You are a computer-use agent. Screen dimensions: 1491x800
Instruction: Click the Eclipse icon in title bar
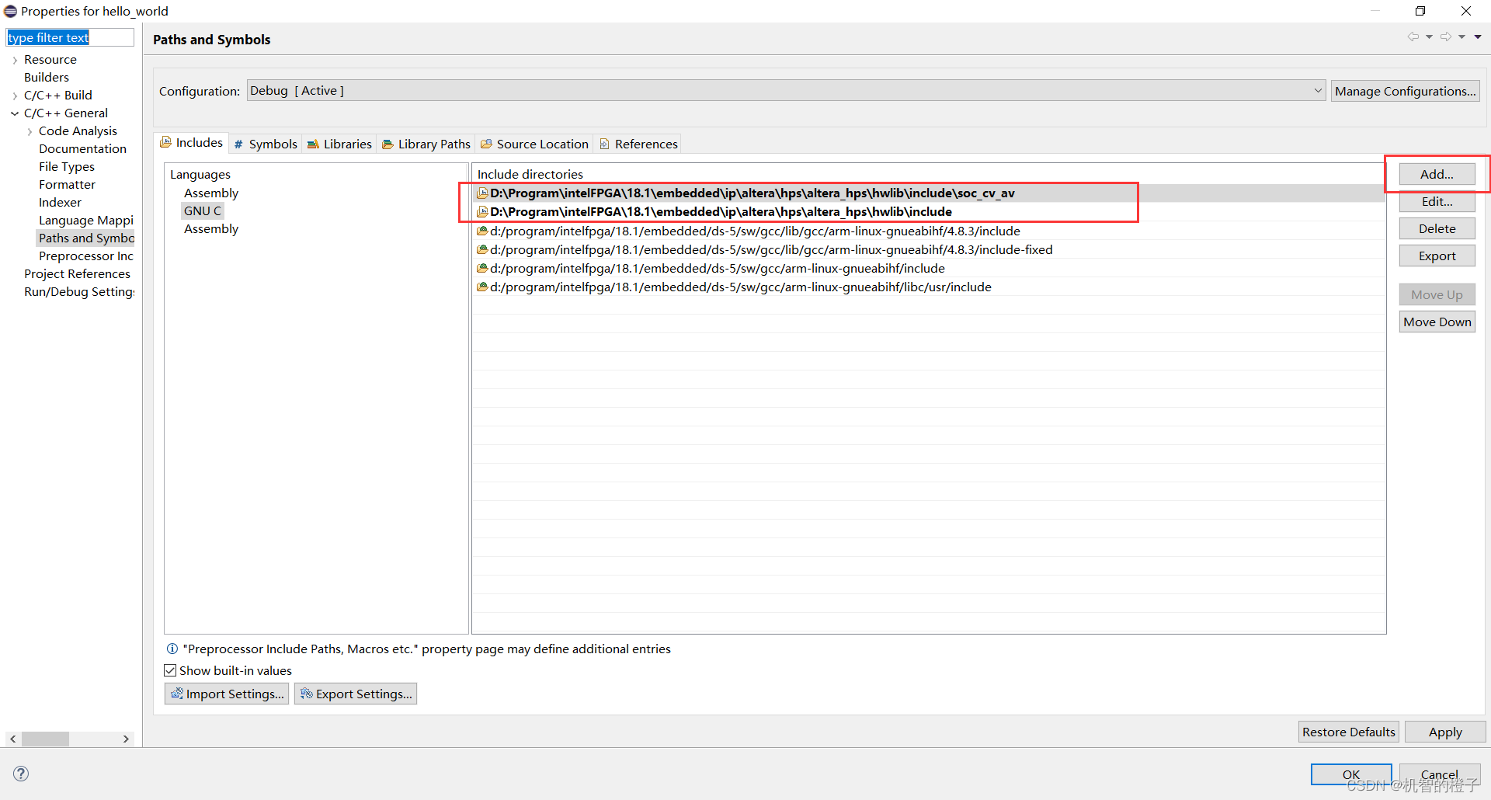tap(10, 11)
